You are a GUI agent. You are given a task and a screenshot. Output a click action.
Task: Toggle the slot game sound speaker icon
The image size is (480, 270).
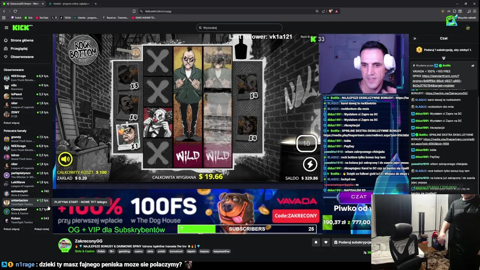[65, 159]
